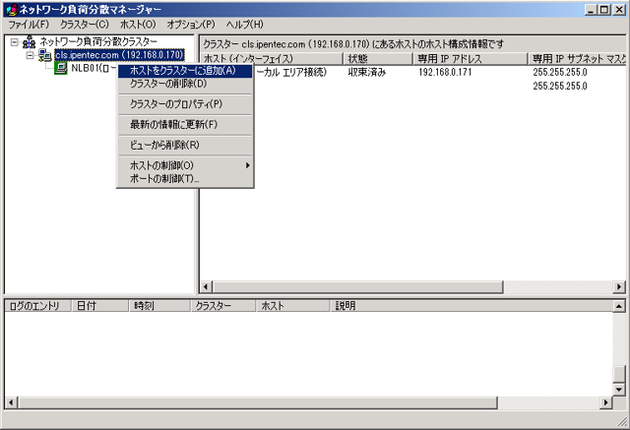Click the 日付 log column header
This screenshot has width=630, height=430.
100,306
